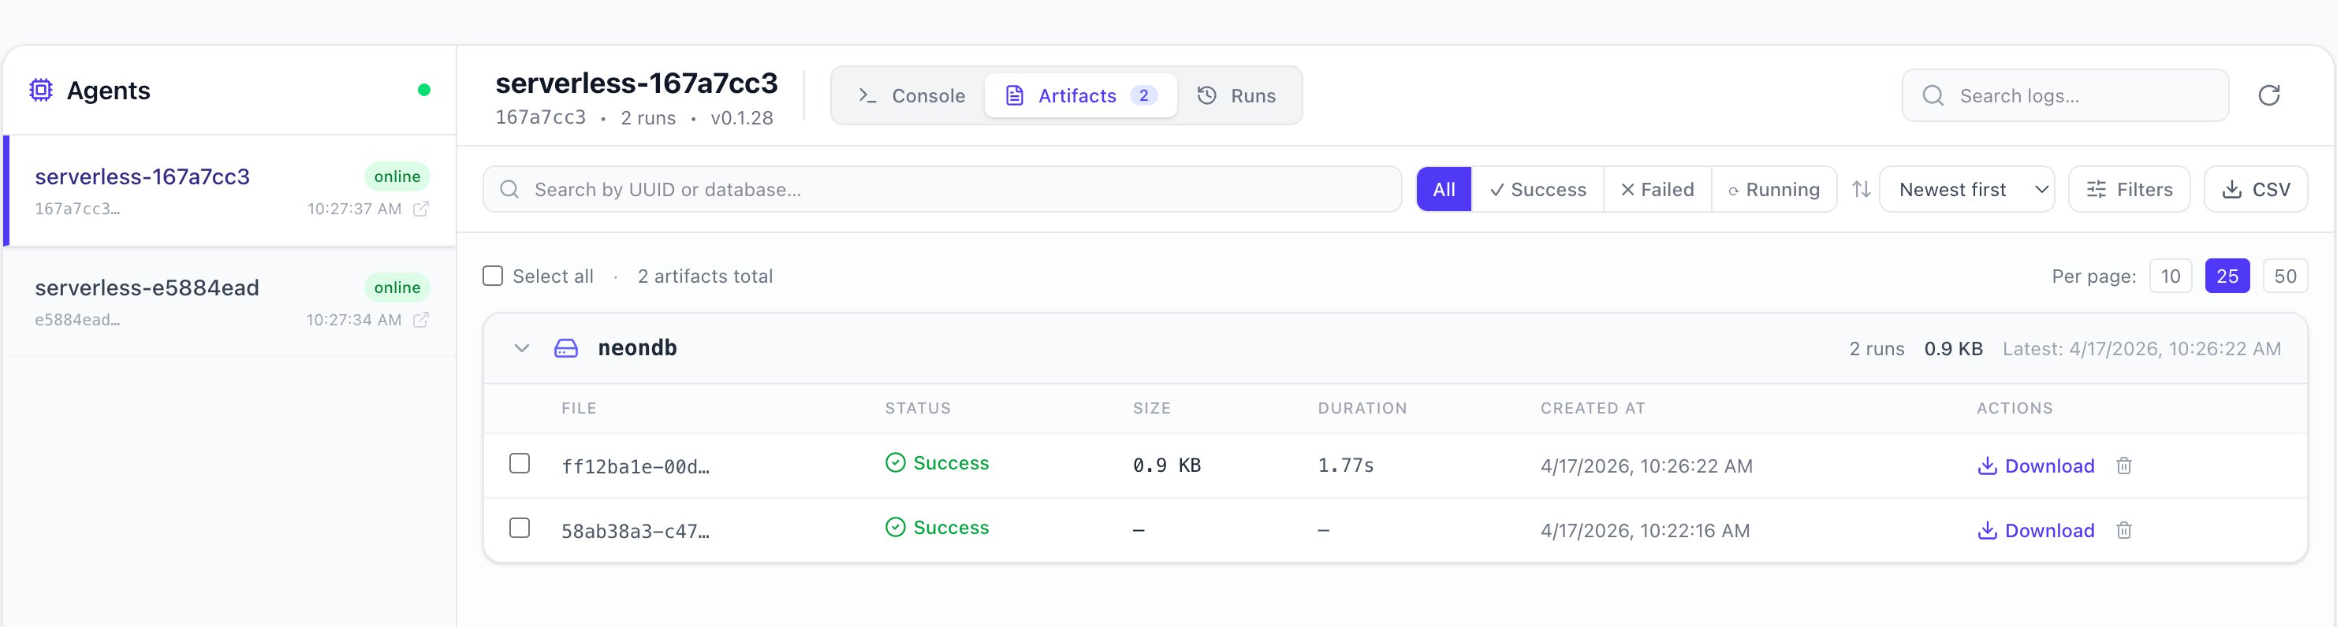The image size is (2337, 627).
Task: Set per page to 10
Action: click(x=2170, y=276)
